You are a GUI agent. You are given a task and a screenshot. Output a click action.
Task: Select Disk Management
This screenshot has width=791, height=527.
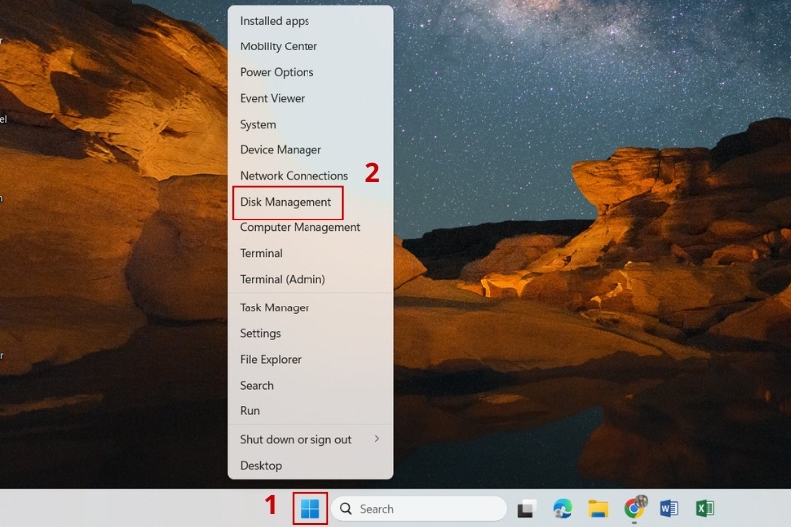click(310, 202)
